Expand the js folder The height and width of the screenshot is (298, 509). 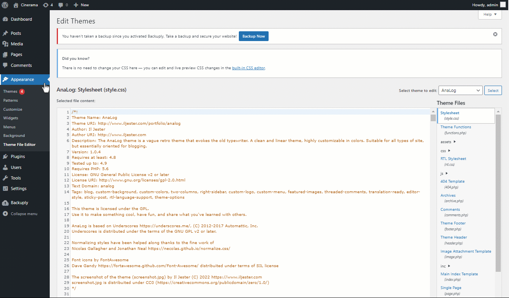(444, 173)
